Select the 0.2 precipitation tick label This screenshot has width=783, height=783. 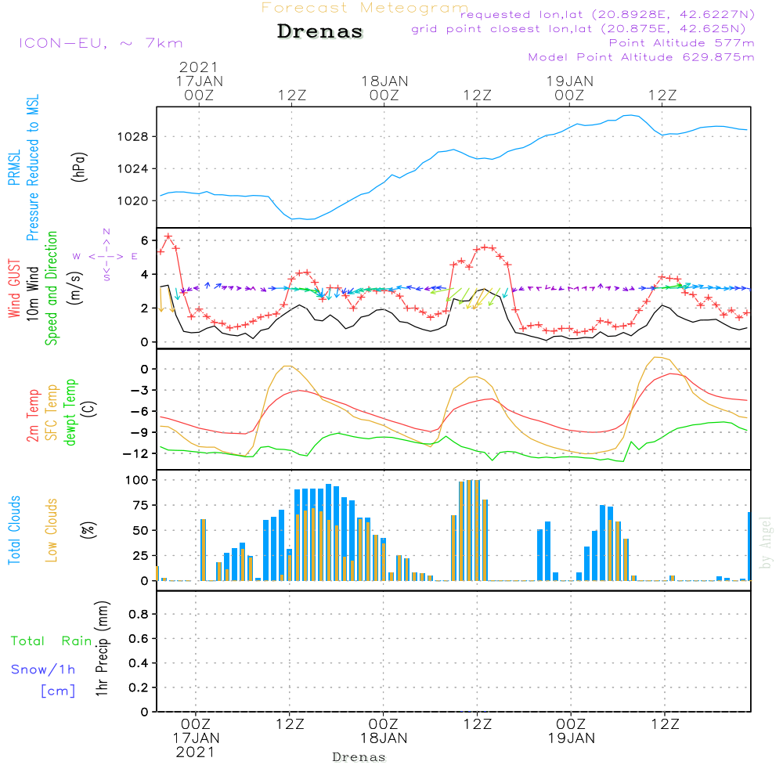pyautogui.click(x=139, y=687)
